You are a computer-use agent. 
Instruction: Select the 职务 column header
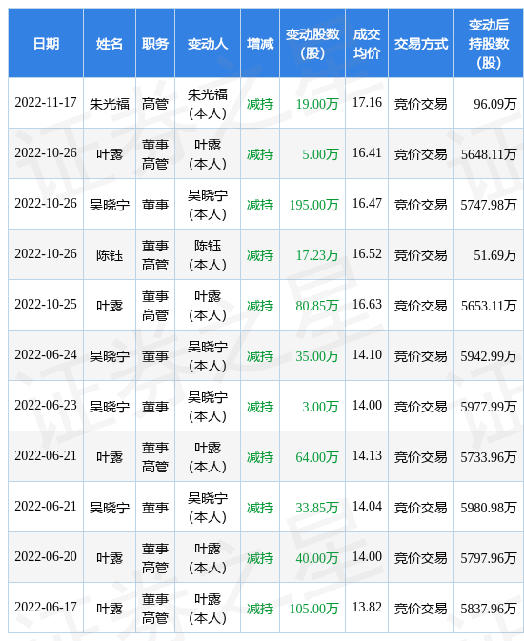pyautogui.click(x=155, y=44)
